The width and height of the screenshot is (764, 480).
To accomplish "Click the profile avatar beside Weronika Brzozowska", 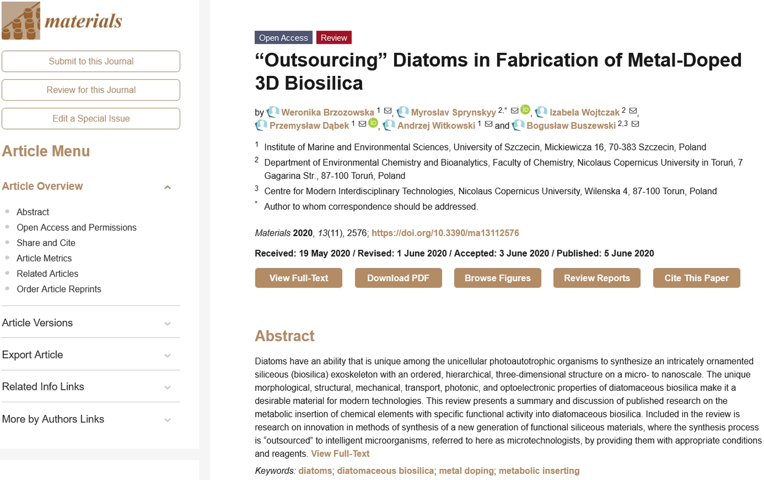I will coord(274,112).
